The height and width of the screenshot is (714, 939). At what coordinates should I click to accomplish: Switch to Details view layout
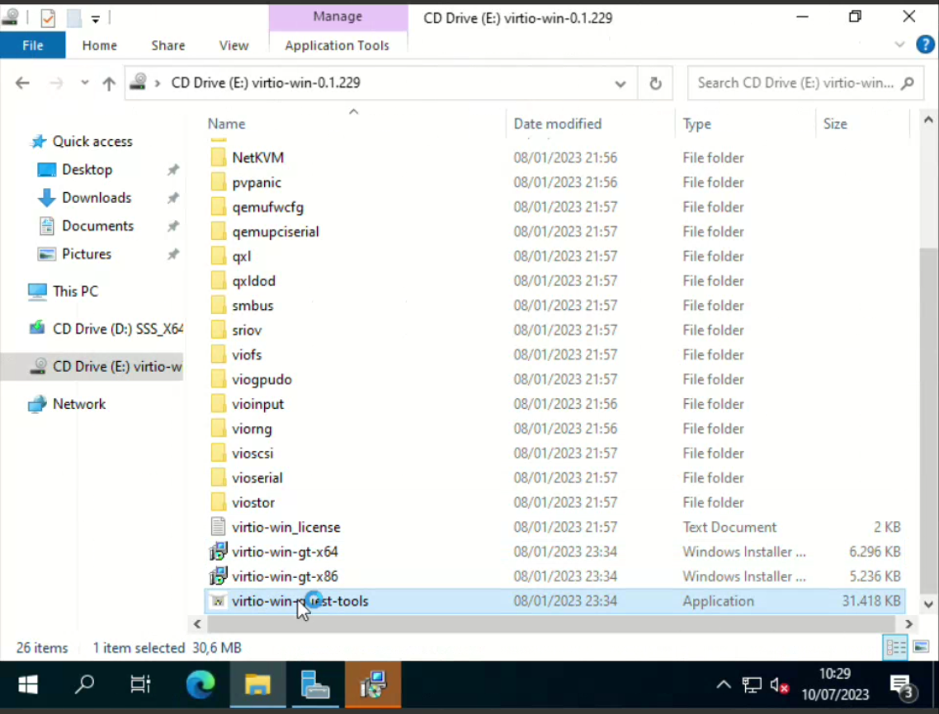pyautogui.click(x=895, y=647)
